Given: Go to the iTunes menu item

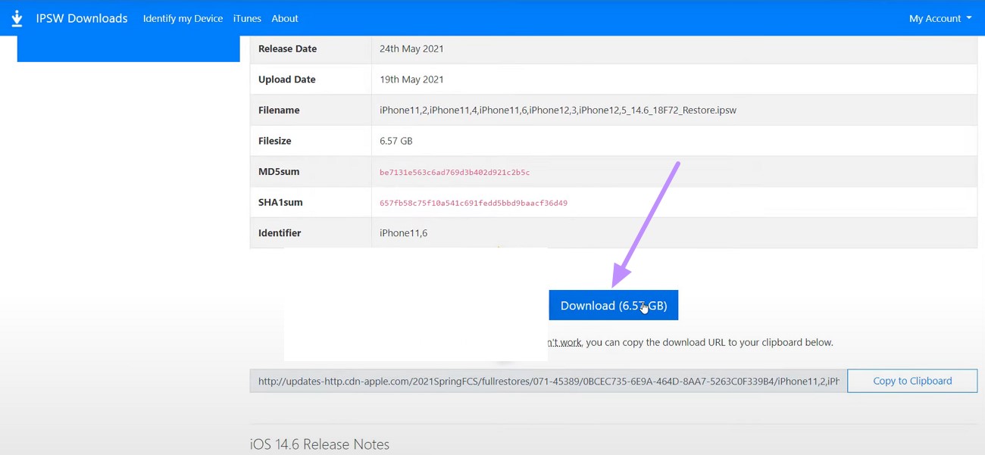Looking at the screenshot, I should 247,18.
